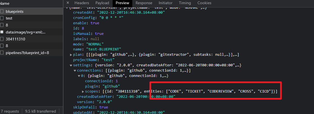The width and height of the screenshot is (314, 114).
Task: Click the cronConfig value "0 0 * * *"
Action: coord(111,18)
